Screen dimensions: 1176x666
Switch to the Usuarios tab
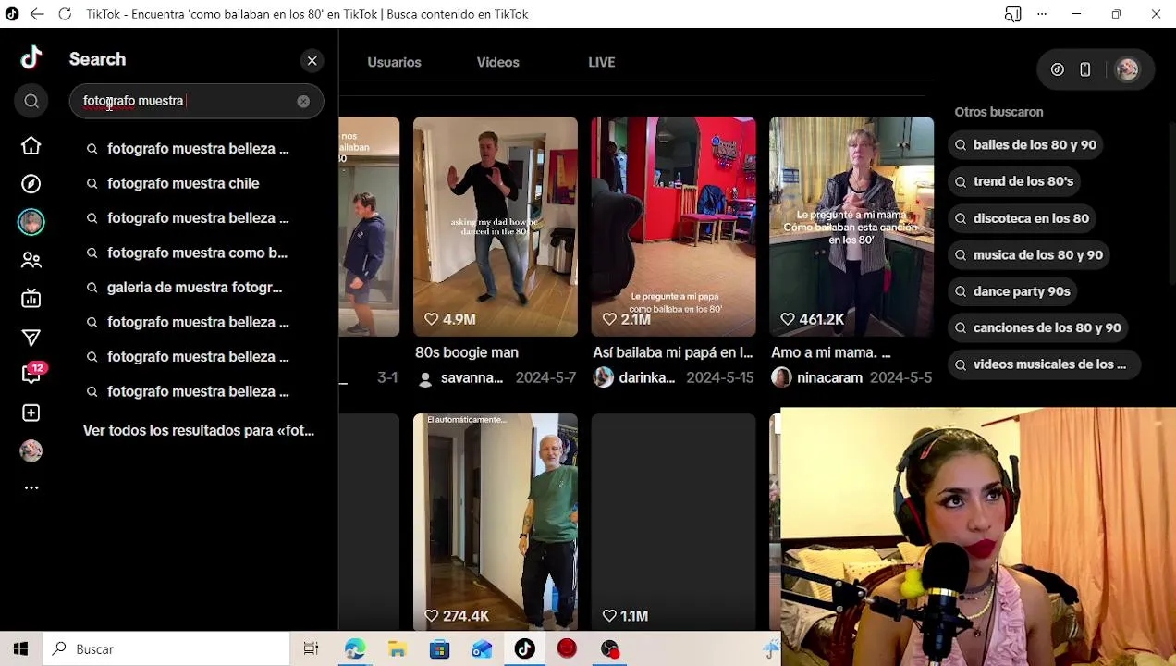click(x=394, y=62)
